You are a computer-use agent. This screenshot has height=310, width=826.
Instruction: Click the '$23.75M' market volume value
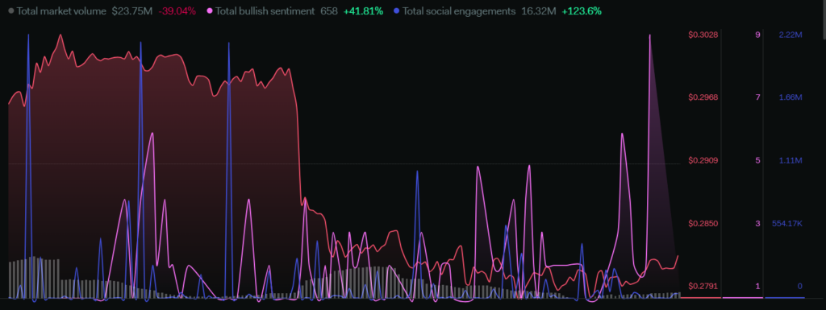pyautogui.click(x=131, y=10)
